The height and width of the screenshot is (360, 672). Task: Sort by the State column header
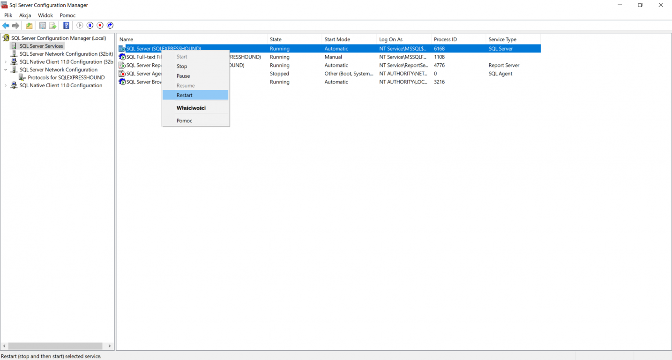294,39
